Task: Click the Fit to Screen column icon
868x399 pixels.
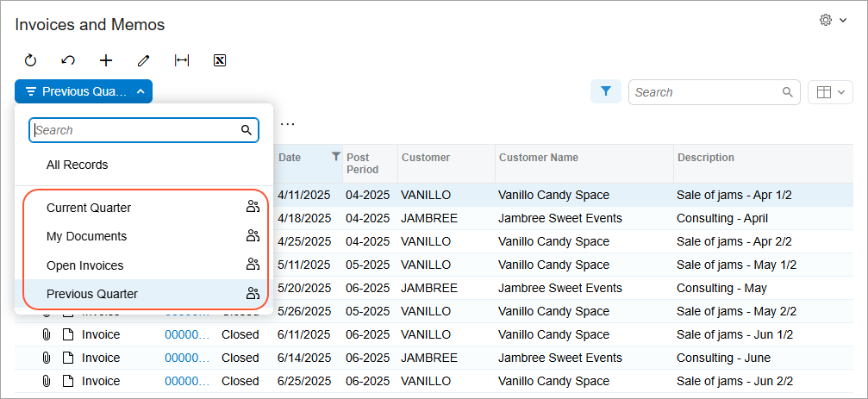Action: tap(182, 60)
